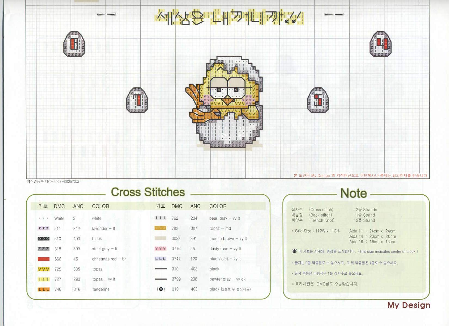
Task: Click the French knot circle symbol in legend
Action: tap(161, 289)
